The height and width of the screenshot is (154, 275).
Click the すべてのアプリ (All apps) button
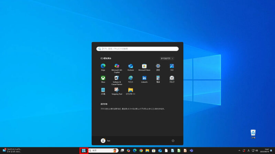[167, 59]
